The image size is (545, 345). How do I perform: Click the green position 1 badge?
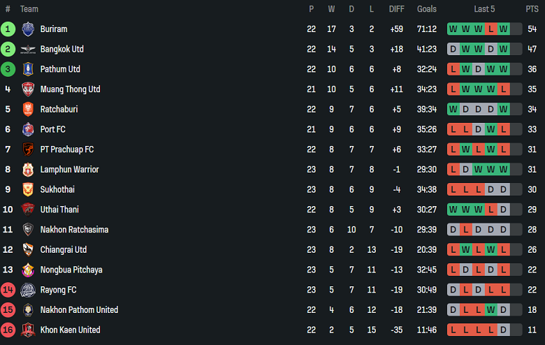pyautogui.click(x=8, y=29)
